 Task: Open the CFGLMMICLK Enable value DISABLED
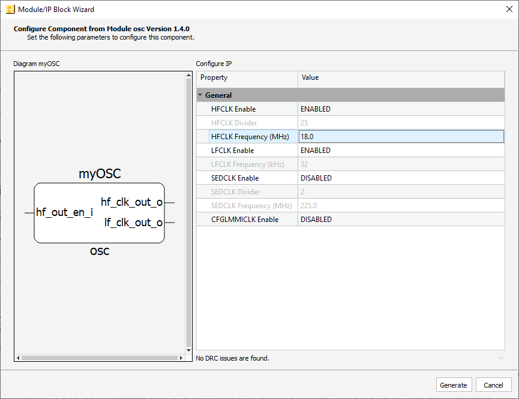pyautogui.click(x=401, y=219)
